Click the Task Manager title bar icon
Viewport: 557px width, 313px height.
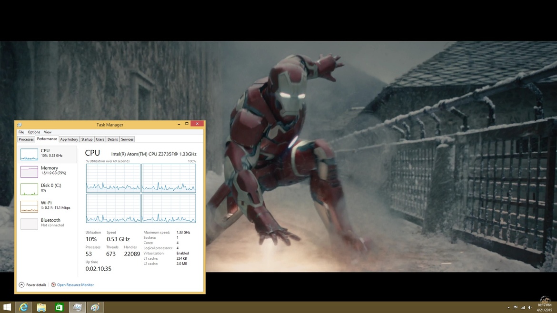click(x=20, y=125)
